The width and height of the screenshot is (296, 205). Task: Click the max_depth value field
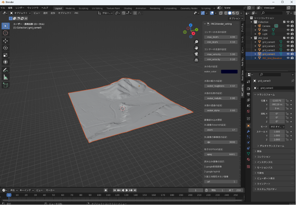pyautogui.click(x=221, y=37)
